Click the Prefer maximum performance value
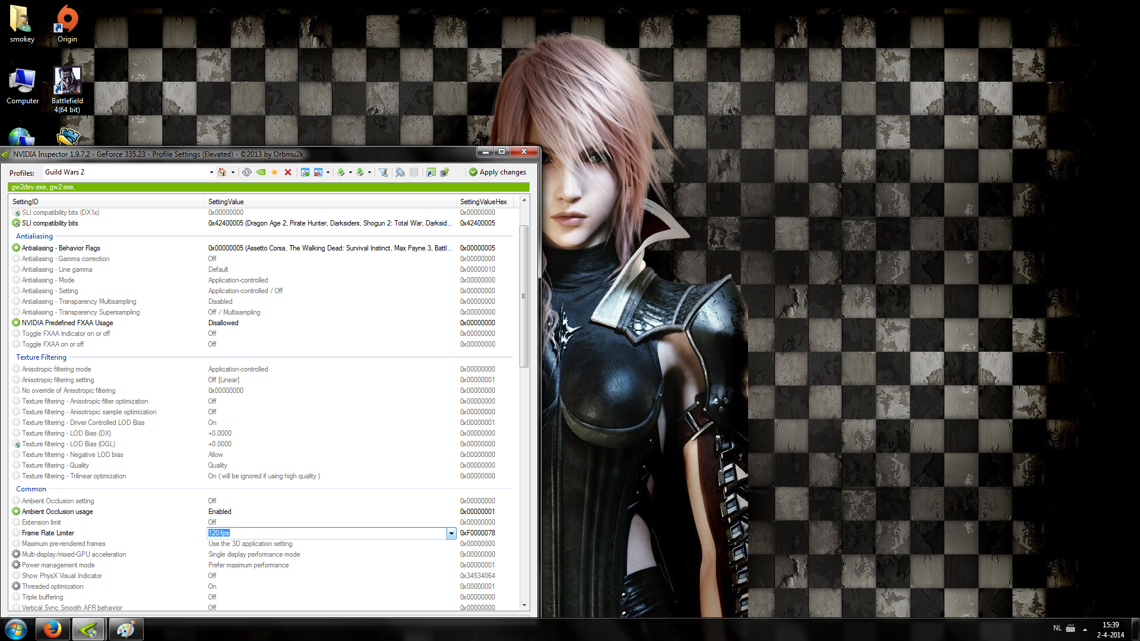 coord(248,565)
